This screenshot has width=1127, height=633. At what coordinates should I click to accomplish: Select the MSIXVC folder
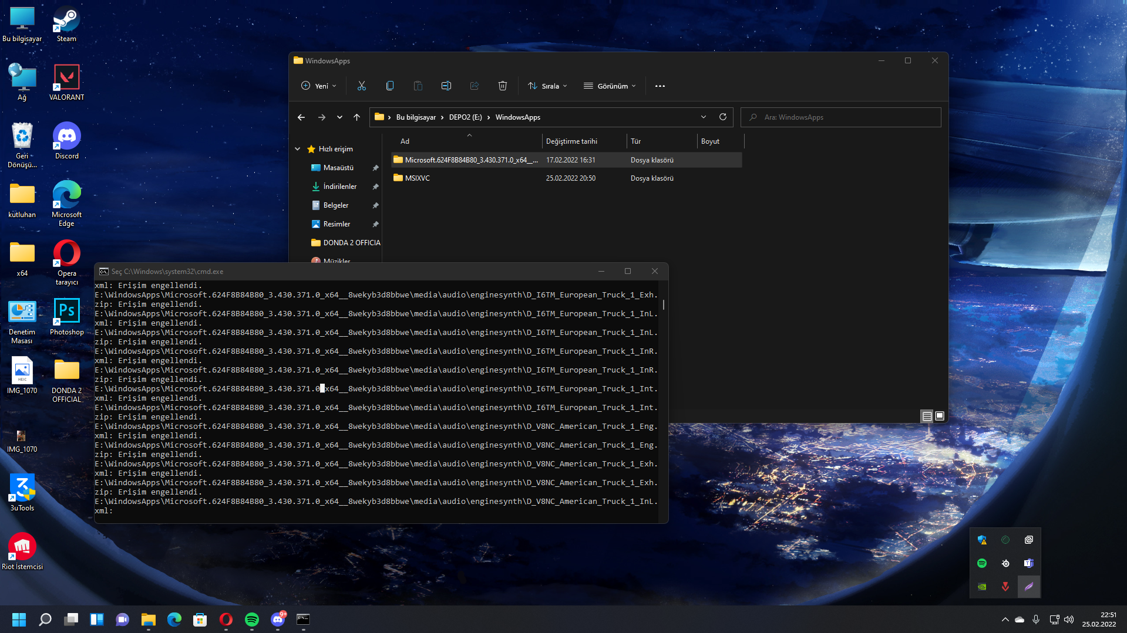[x=418, y=178]
